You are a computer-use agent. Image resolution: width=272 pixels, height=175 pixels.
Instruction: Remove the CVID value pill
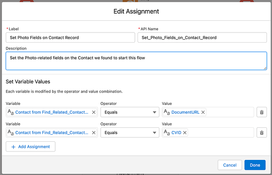pyautogui.click(x=185, y=133)
